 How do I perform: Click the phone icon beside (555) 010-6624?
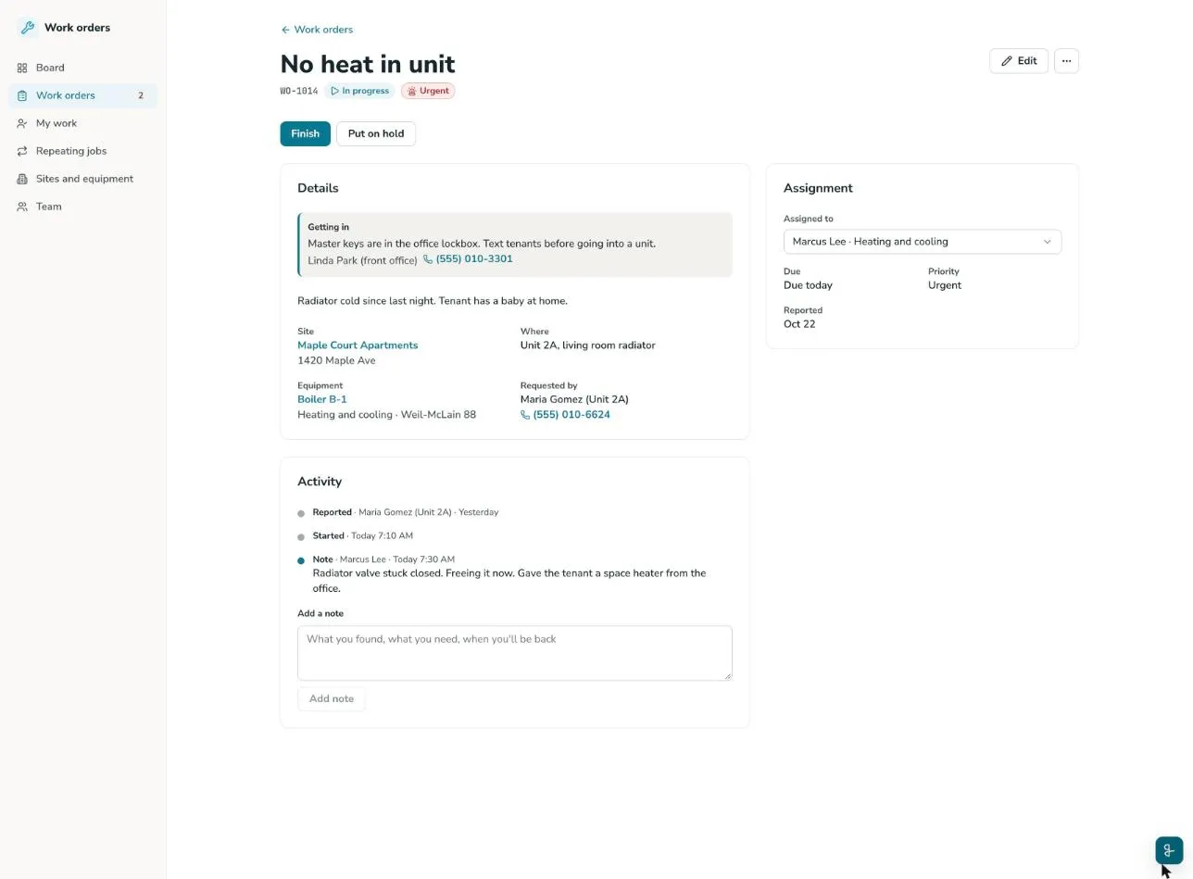(x=525, y=415)
